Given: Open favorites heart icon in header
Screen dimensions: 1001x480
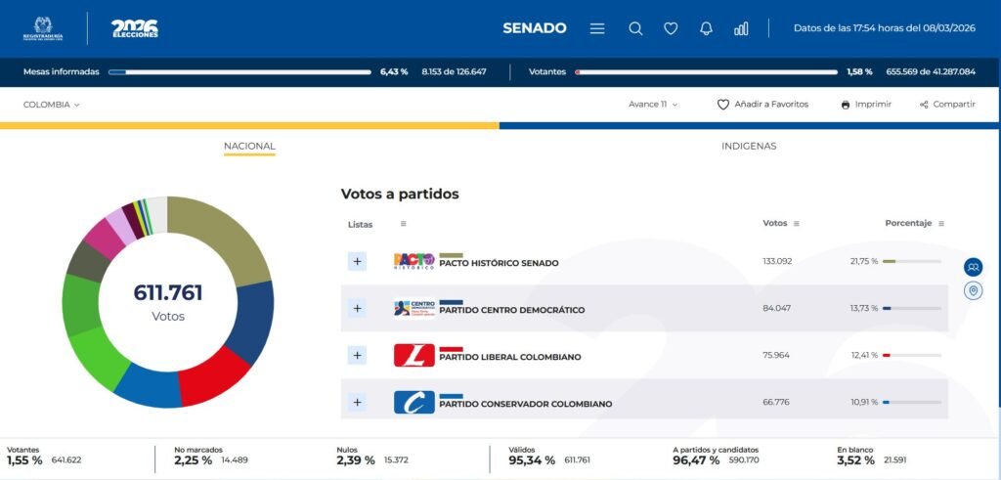Looking at the screenshot, I should coord(671,28).
